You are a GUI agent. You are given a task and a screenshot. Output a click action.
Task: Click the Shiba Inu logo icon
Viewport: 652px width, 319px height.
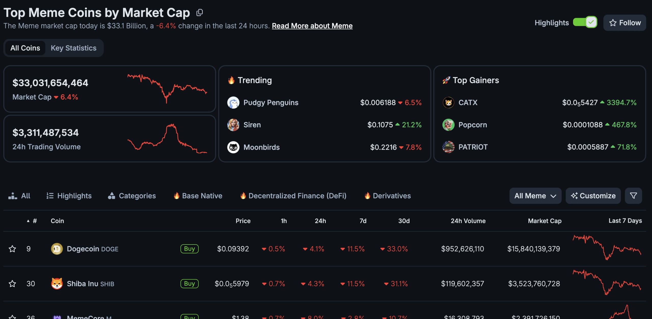pyautogui.click(x=57, y=284)
